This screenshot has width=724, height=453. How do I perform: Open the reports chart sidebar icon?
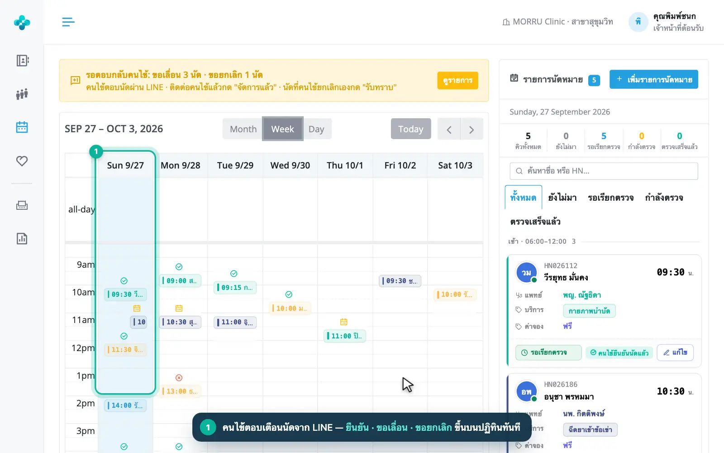(x=22, y=239)
